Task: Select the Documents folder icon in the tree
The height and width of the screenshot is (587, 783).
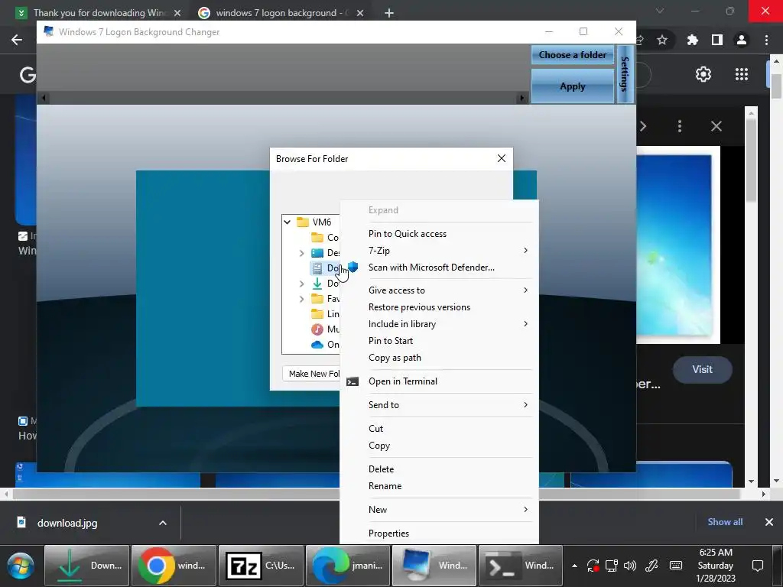Action: point(317,268)
